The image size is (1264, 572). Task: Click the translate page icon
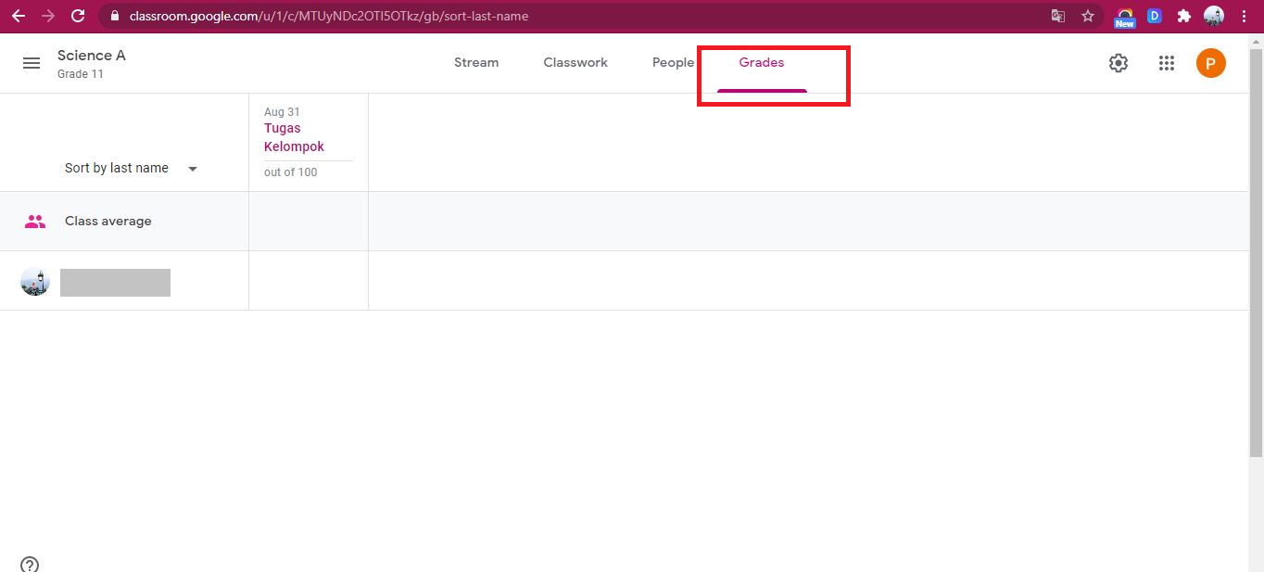(1057, 16)
